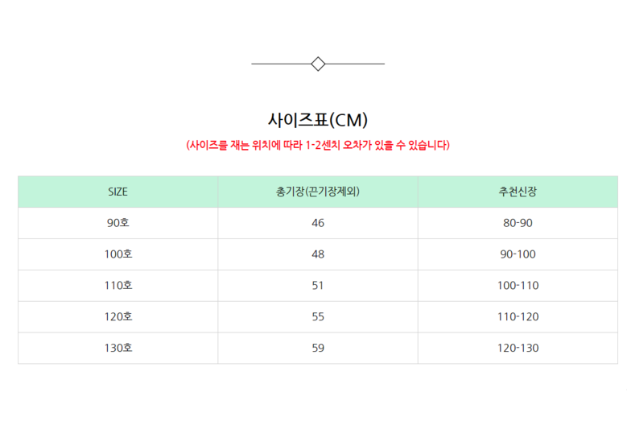Image resolution: width=627 pixels, height=421 pixels.
Task: Click the 사이즈표(CM) heading
Action: (x=318, y=120)
